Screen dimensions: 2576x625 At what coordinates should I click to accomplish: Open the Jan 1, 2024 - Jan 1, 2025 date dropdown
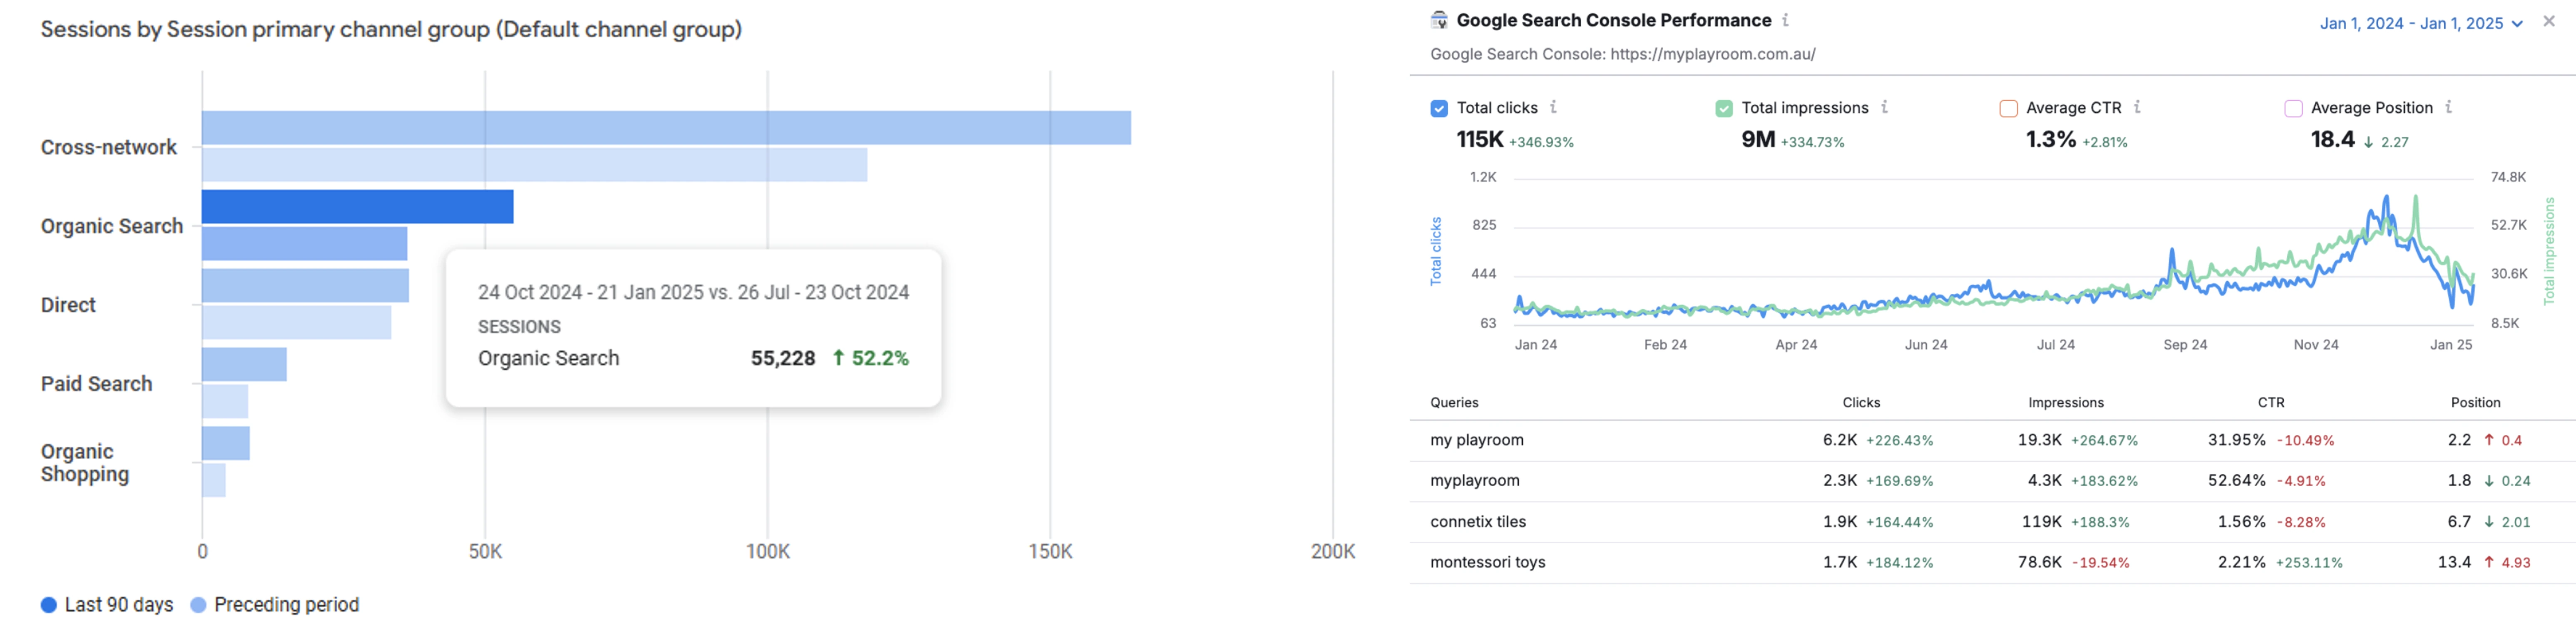[2420, 23]
